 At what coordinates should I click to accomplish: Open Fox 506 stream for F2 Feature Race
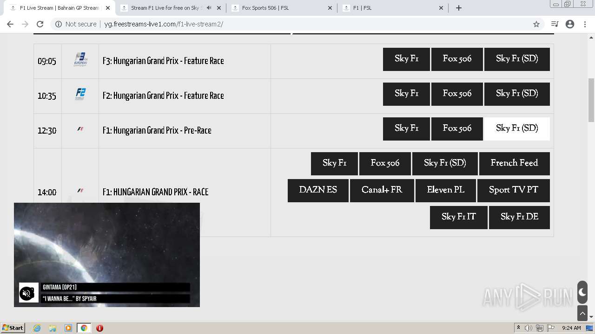(x=457, y=94)
